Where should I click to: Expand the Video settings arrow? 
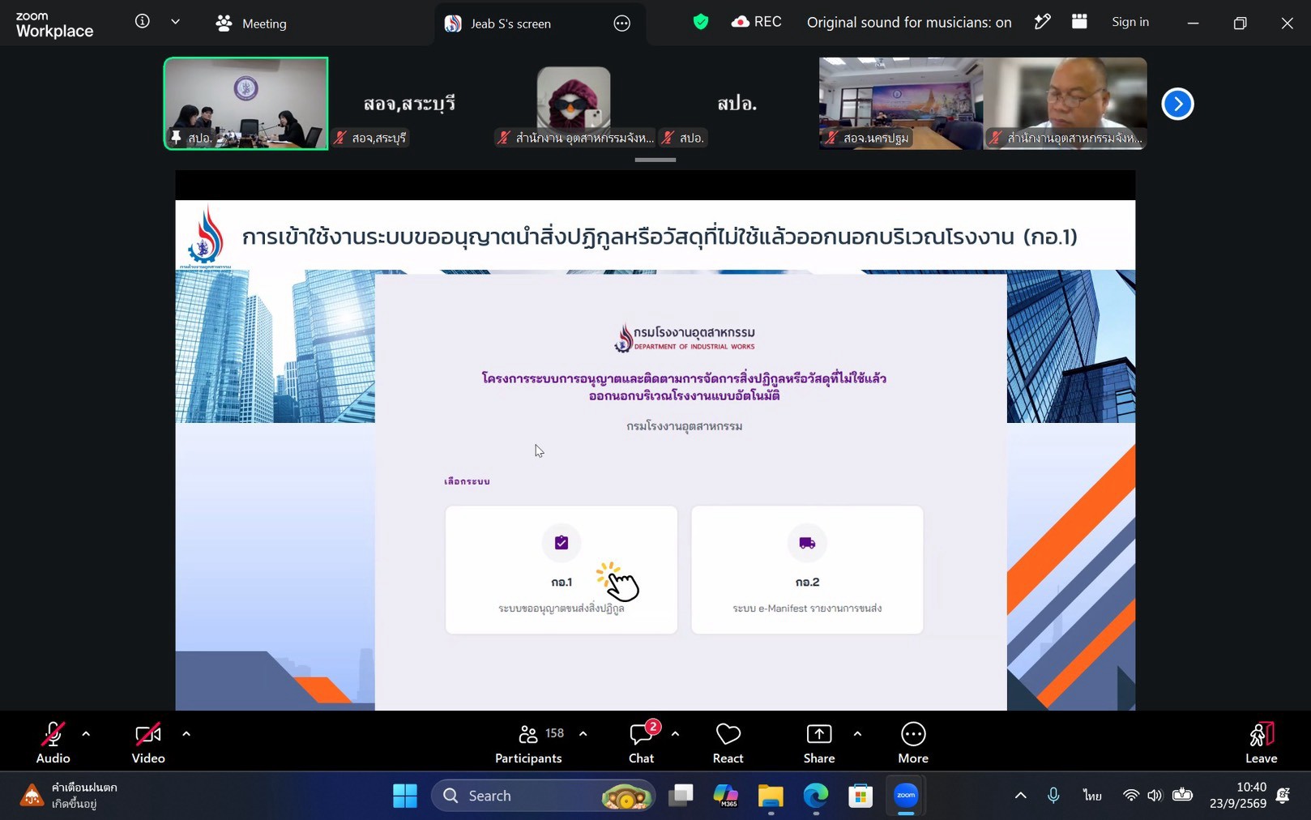[x=186, y=734]
